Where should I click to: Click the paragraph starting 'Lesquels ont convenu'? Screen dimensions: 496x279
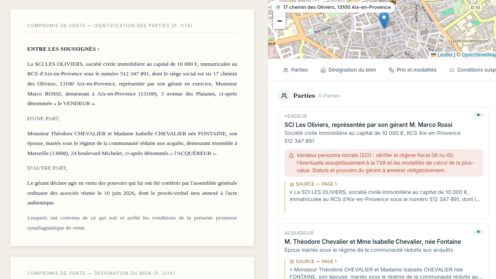(132, 223)
